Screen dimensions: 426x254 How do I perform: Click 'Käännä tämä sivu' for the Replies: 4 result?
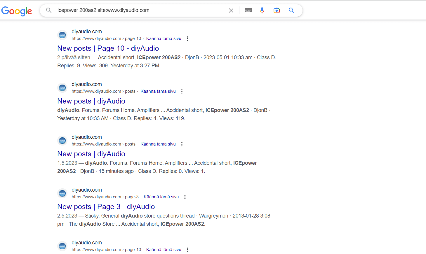[158, 91]
